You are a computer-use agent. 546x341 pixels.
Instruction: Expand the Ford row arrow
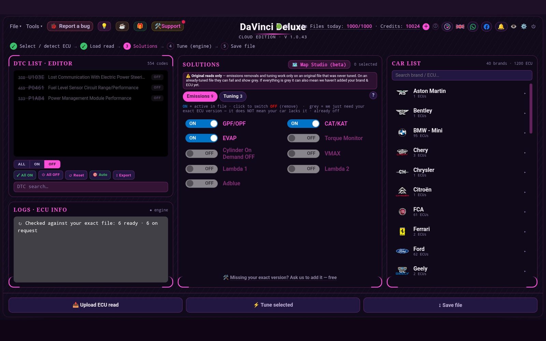[525, 251]
